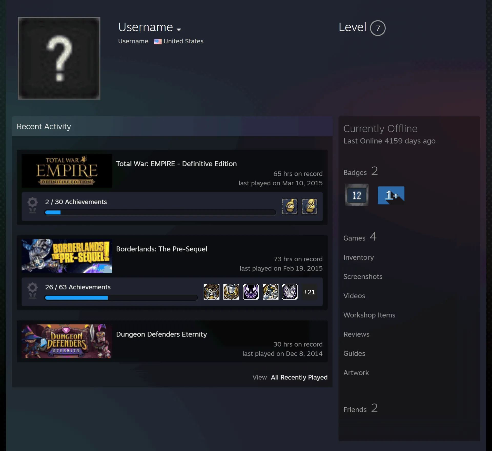Open All Recently Played link
The image size is (492, 451).
299,377
